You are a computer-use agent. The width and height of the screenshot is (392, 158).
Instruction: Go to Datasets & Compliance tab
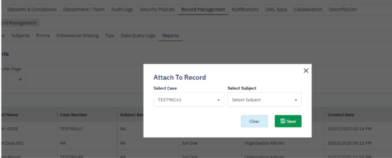(32, 9)
